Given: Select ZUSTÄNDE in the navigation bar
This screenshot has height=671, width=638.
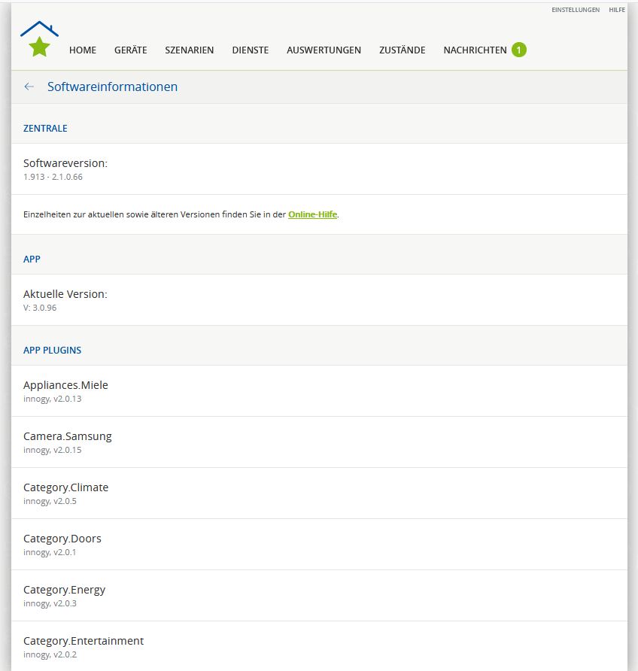Looking at the screenshot, I should 402,50.
